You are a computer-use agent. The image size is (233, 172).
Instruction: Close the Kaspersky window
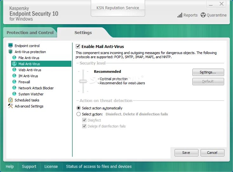pos(221,4)
